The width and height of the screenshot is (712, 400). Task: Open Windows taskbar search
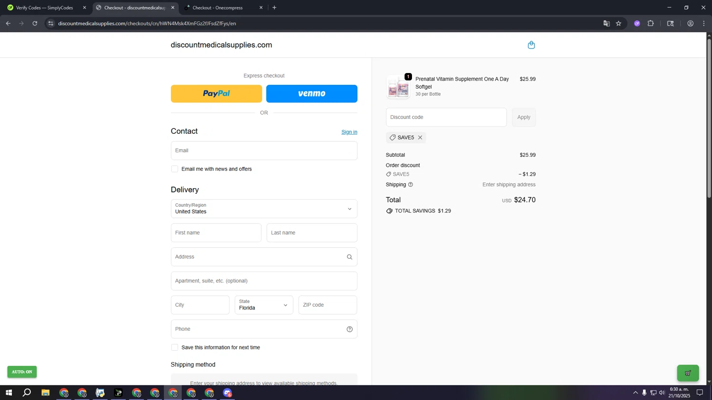27,393
